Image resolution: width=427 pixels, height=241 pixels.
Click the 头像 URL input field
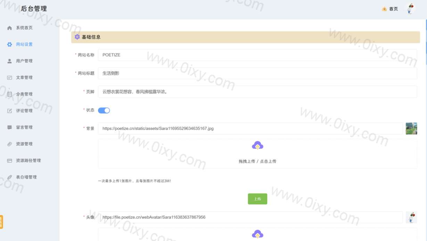click(251, 217)
